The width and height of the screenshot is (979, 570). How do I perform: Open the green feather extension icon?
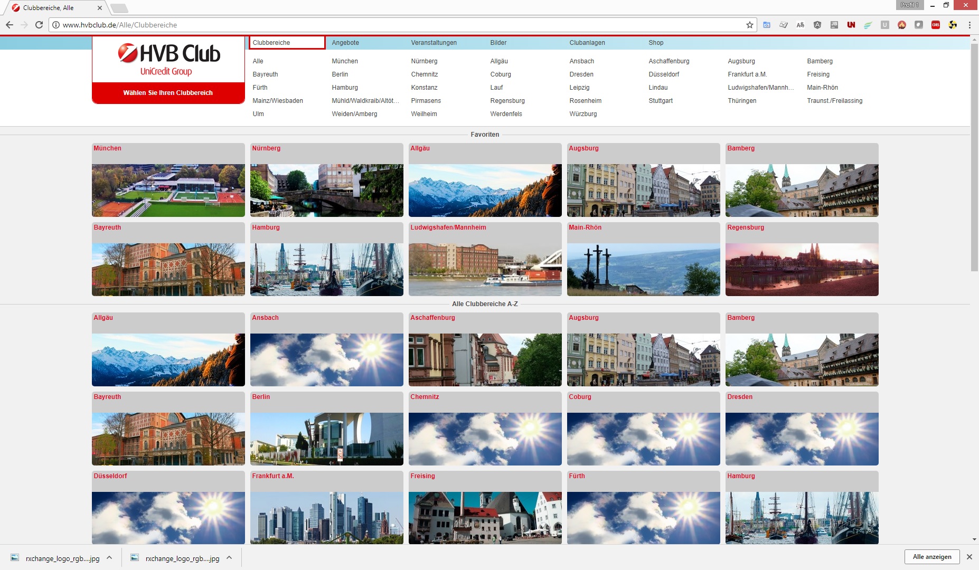point(868,25)
